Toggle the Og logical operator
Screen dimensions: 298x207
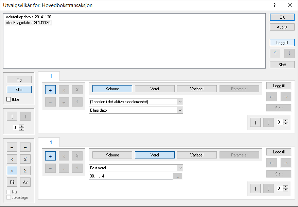19,80
